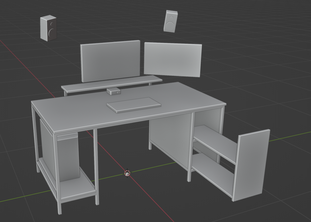This screenshot has width=311, height=222.
Task: Click the 3D cursor at the world origin
Action: tap(127, 173)
